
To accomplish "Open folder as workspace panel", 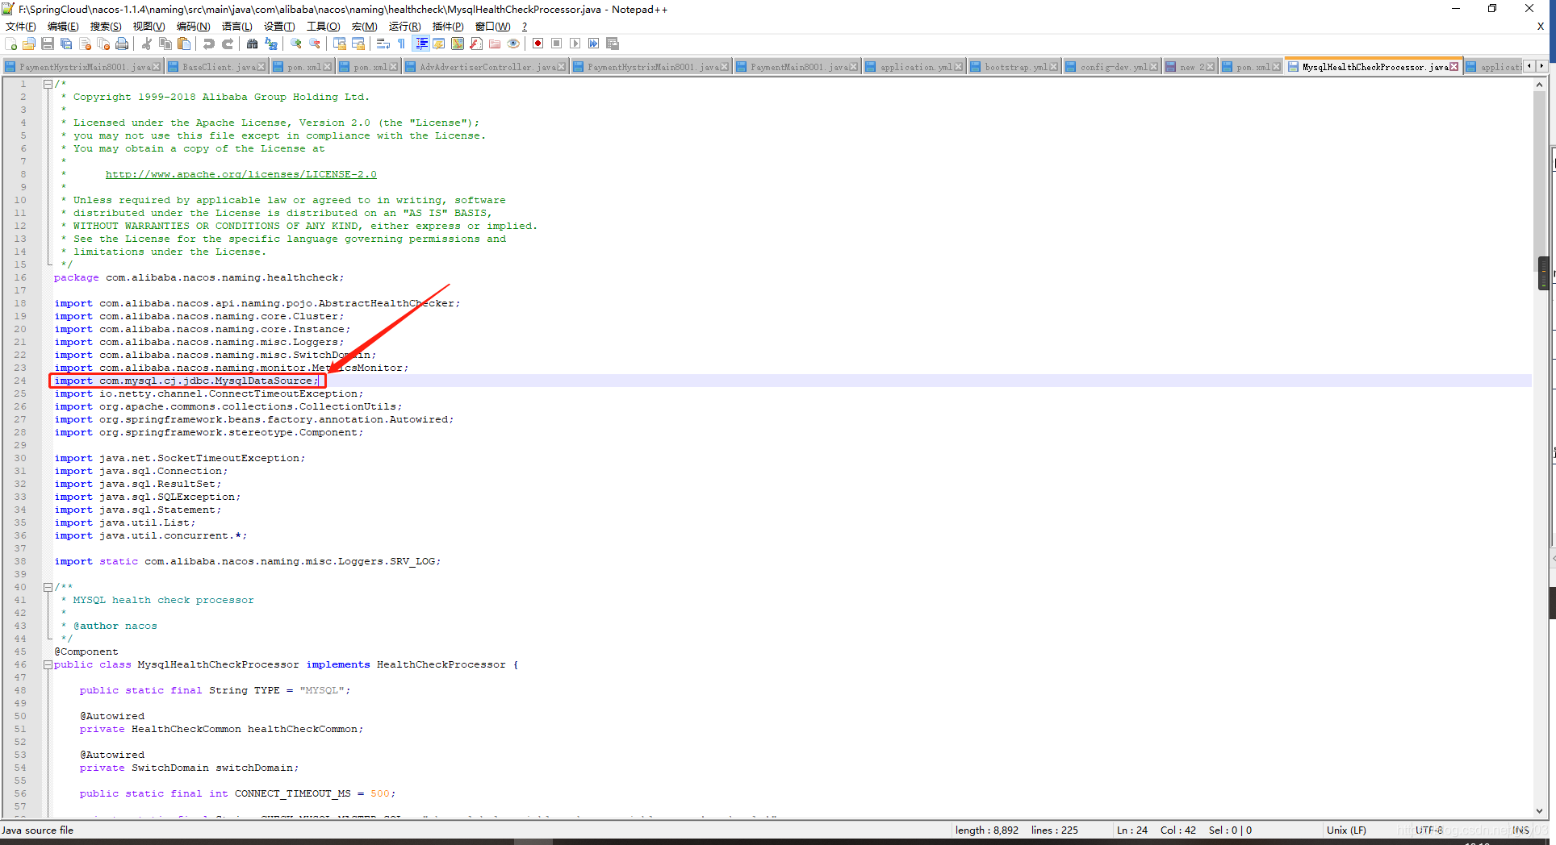I will (495, 44).
